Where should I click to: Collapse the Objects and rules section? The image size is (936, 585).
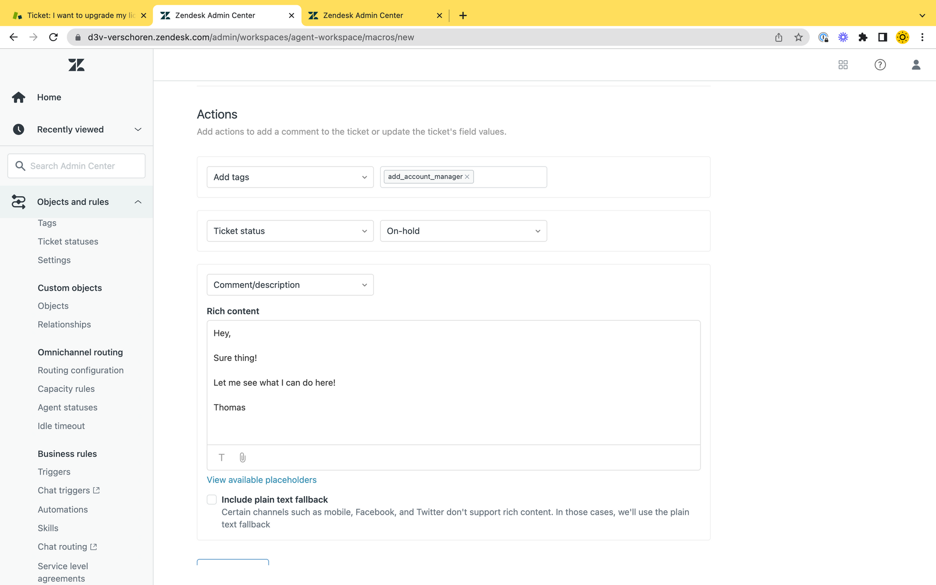point(138,202)
